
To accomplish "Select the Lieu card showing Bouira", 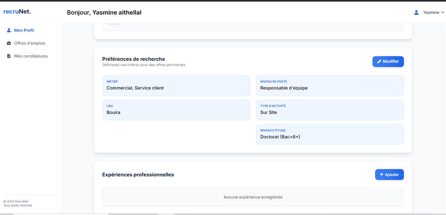I will [x=176, y=110].
